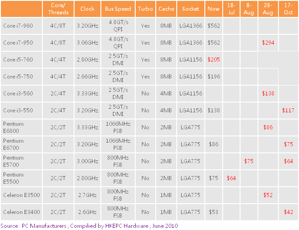The width and height of the screenshot is (299, 230).
Task: Click the red $117 Core i3-550 price
Action: (x=288, y=111)
